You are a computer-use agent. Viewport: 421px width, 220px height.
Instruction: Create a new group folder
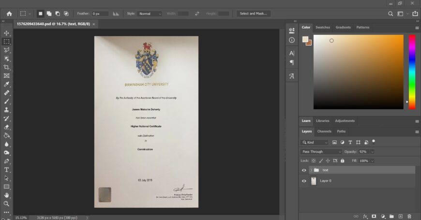(392, 216)
